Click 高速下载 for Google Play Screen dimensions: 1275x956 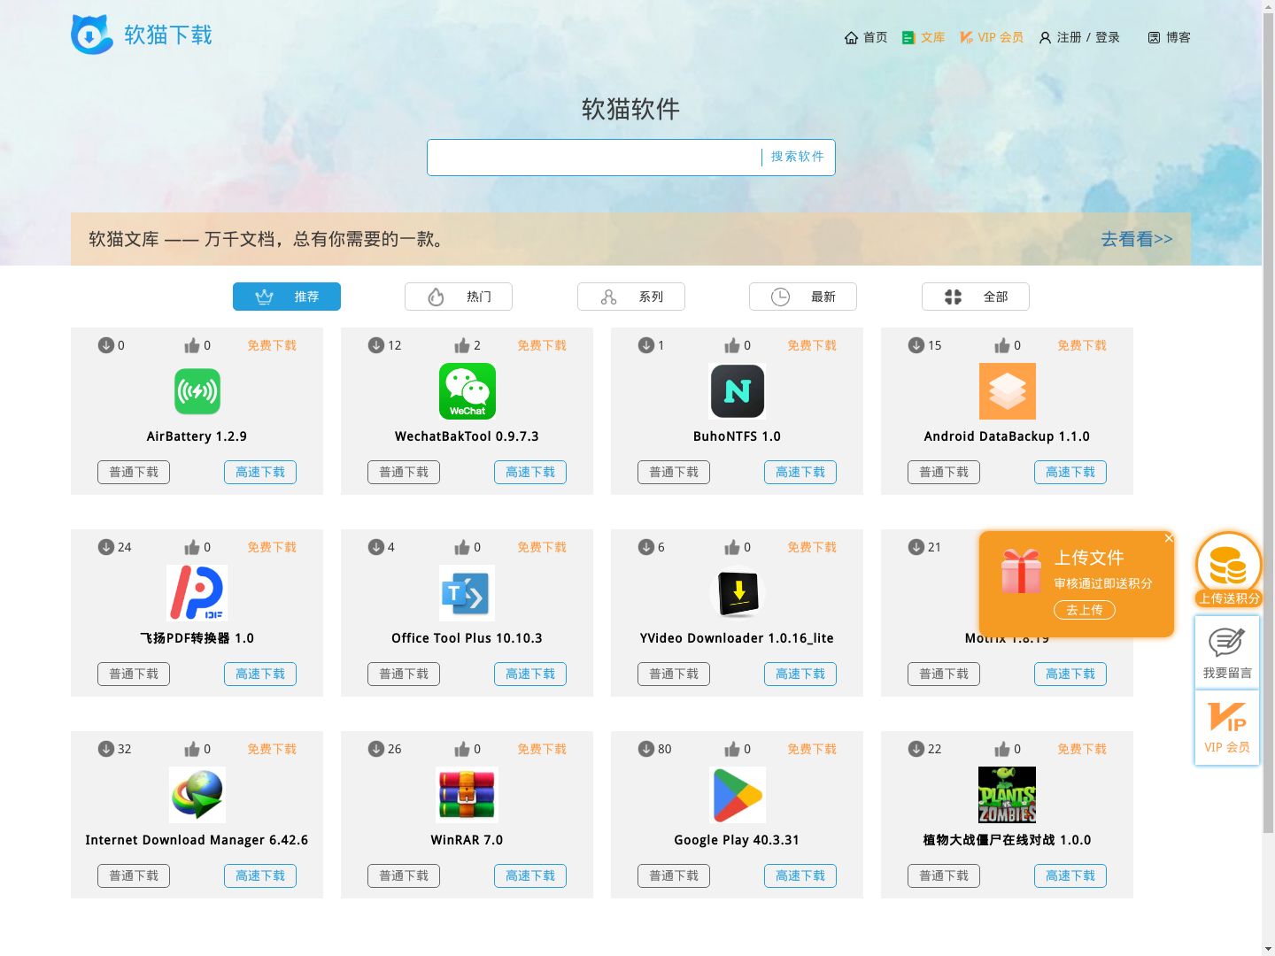pyautogui.click(x=800, y=876)
